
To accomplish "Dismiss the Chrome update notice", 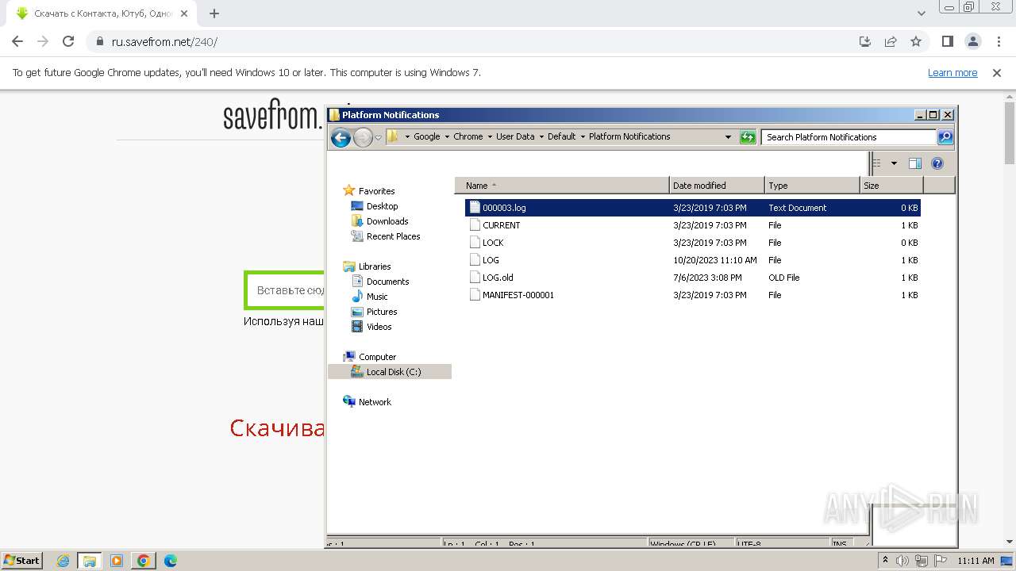I will pos(997,73).
